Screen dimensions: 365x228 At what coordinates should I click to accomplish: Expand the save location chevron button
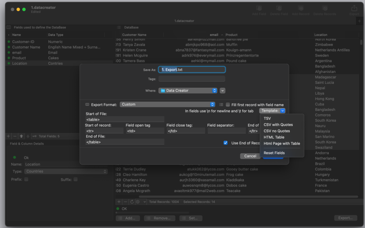pos(222,90)
